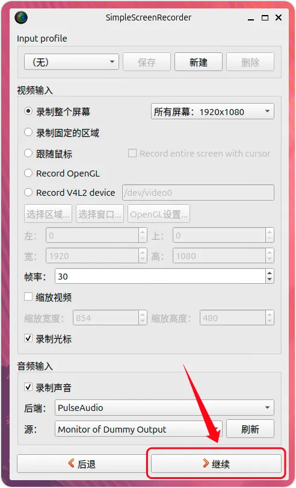Decrease 帧率 value with down arrow
This screenshot has height=488, width=296.
270,280
